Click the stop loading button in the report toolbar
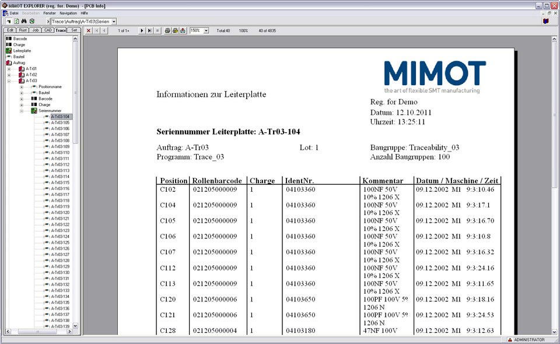This screenshot has height=344, width=560. 157,31
